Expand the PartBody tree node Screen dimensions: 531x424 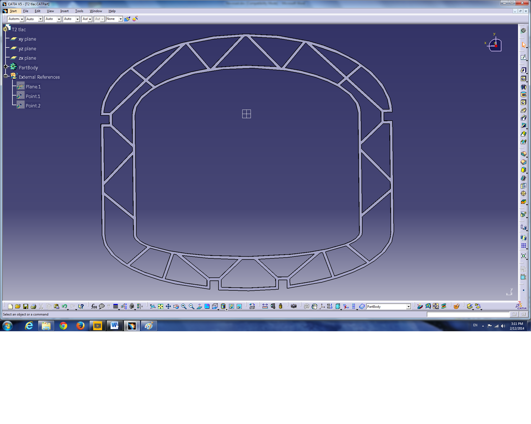pos(5,67)
